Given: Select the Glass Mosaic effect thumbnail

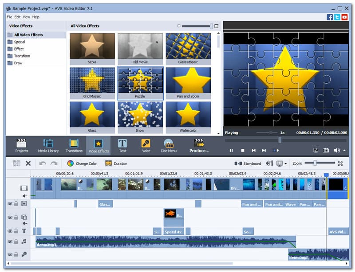Looking at the screenshot, I should [188, 49].
